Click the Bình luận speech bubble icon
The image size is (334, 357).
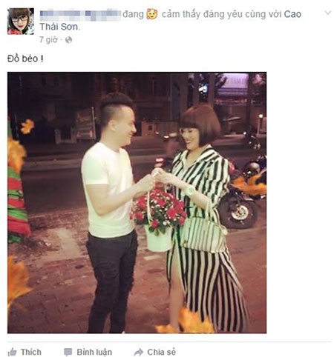pos(68,352)
